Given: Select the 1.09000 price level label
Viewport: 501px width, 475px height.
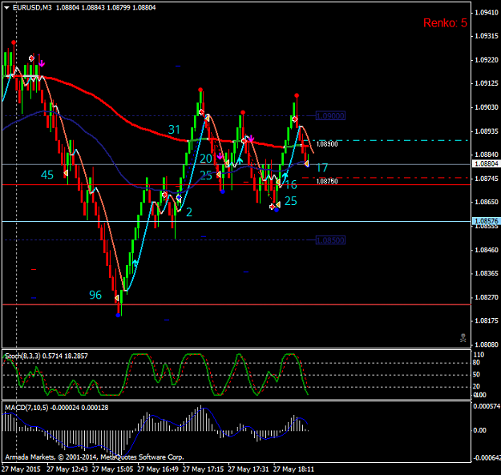Looking at the screenshot, I should pyautogui.click(x=330, y=115).
